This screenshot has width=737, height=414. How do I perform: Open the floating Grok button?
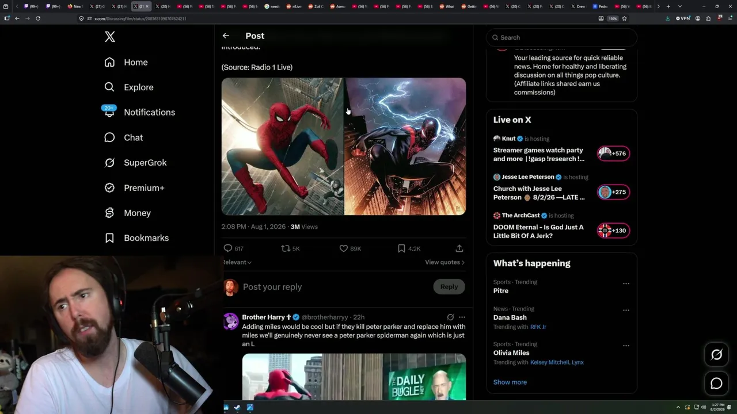[716, 355]
